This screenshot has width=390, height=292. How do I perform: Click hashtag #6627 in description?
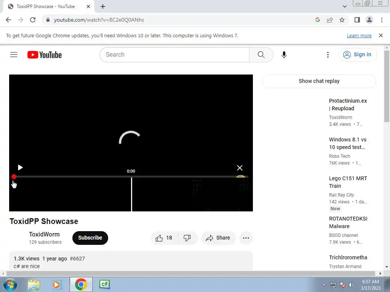tap(77, 259)
